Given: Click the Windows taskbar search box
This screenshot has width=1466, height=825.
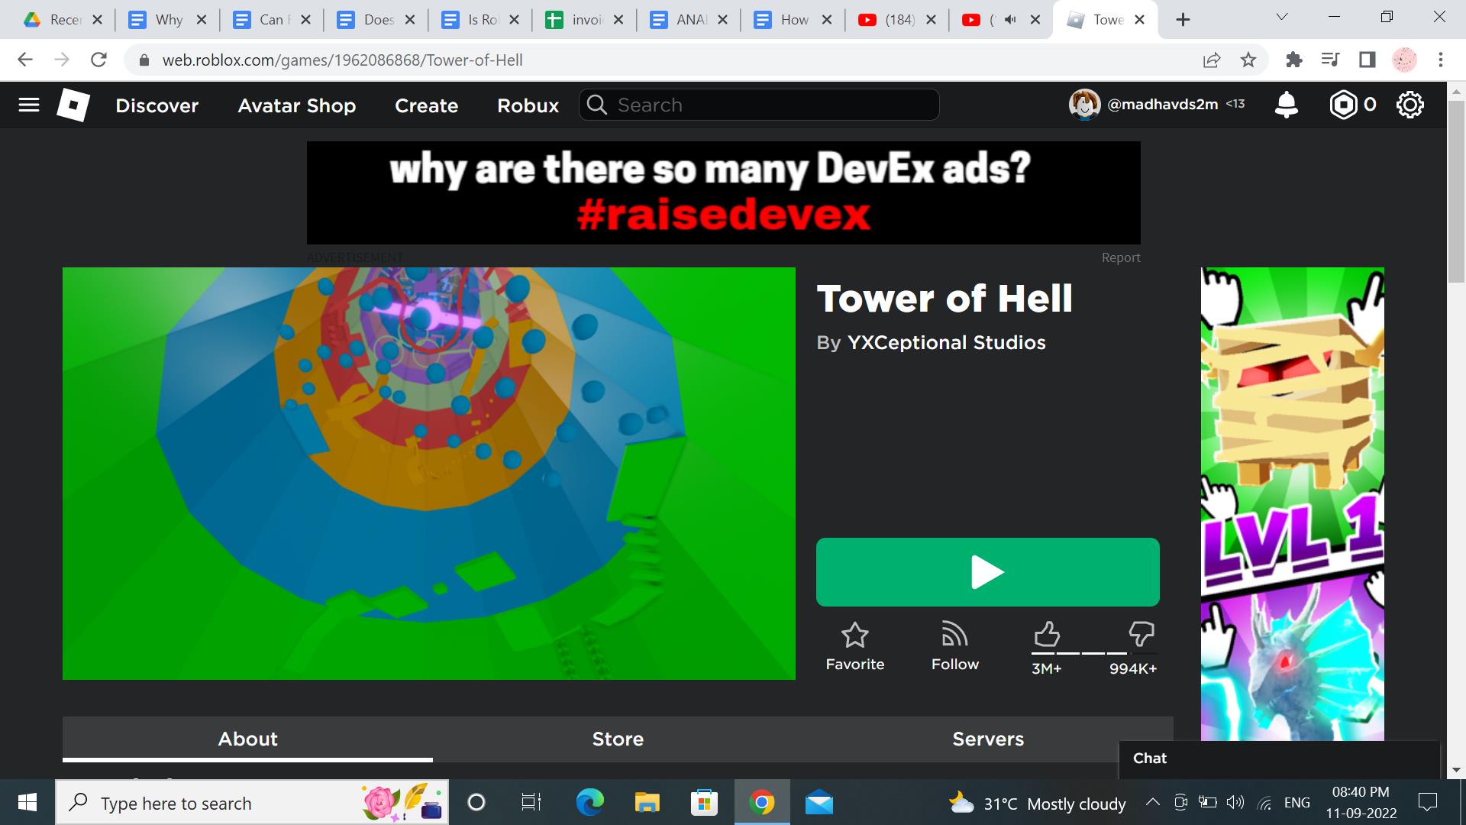Looking at the screenshot, I should 252,803.
